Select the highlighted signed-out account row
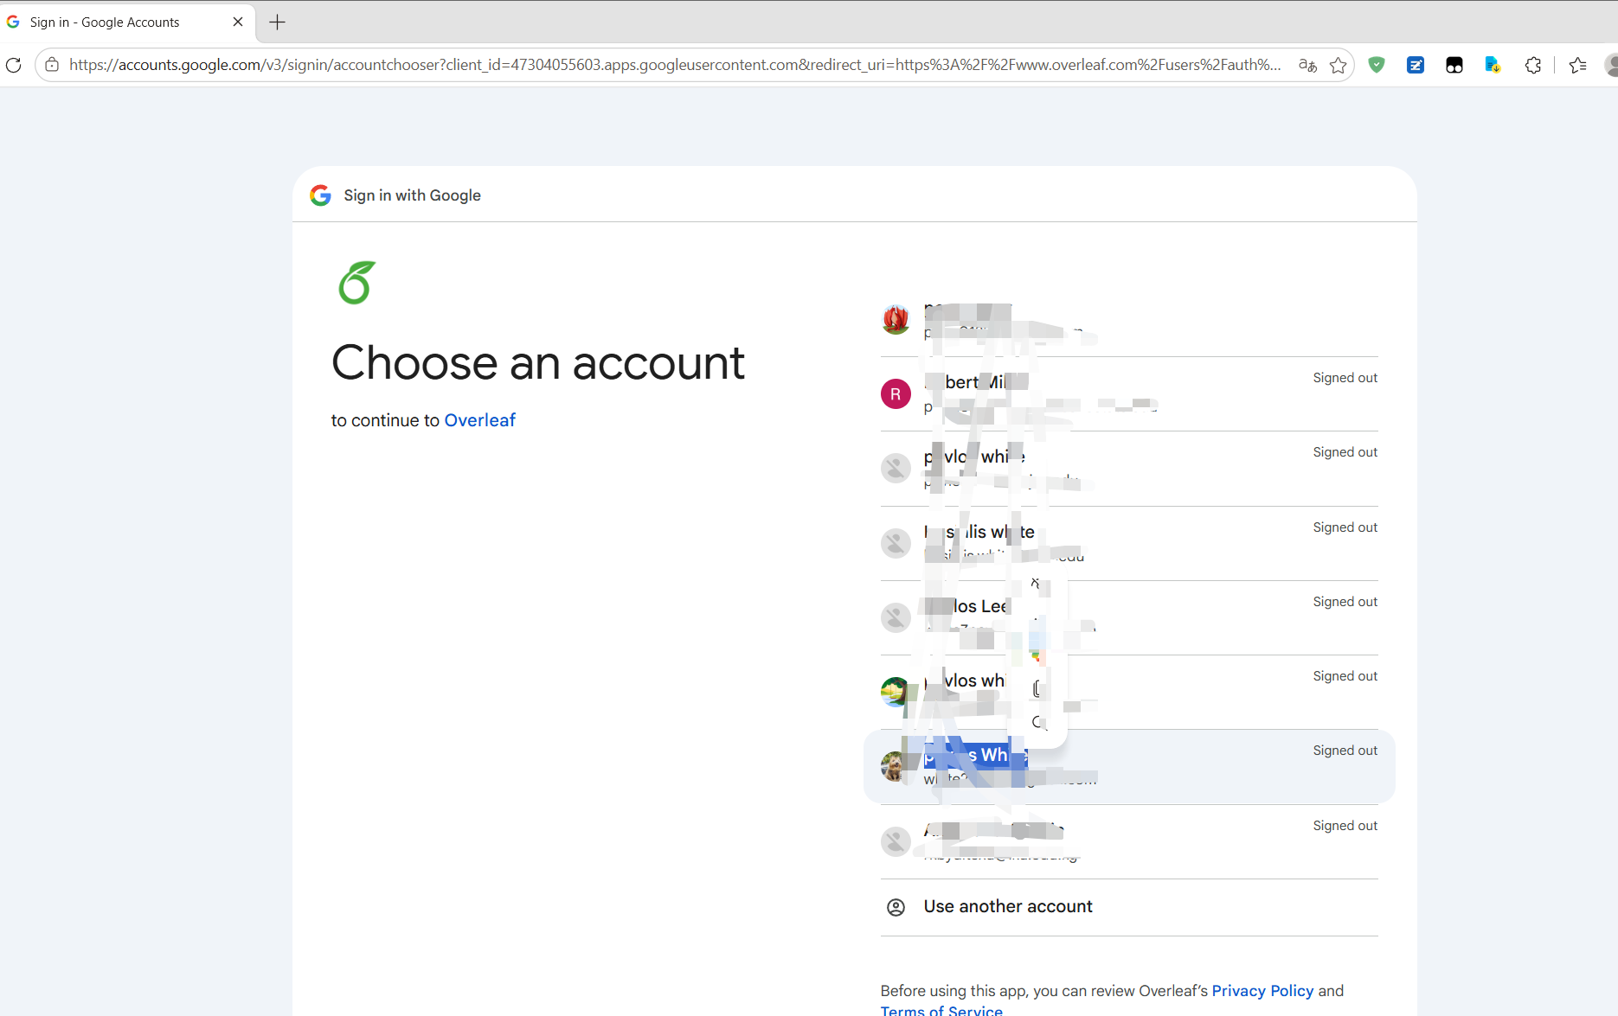The image size is (1618, 1016). [x=1129, y=767]
